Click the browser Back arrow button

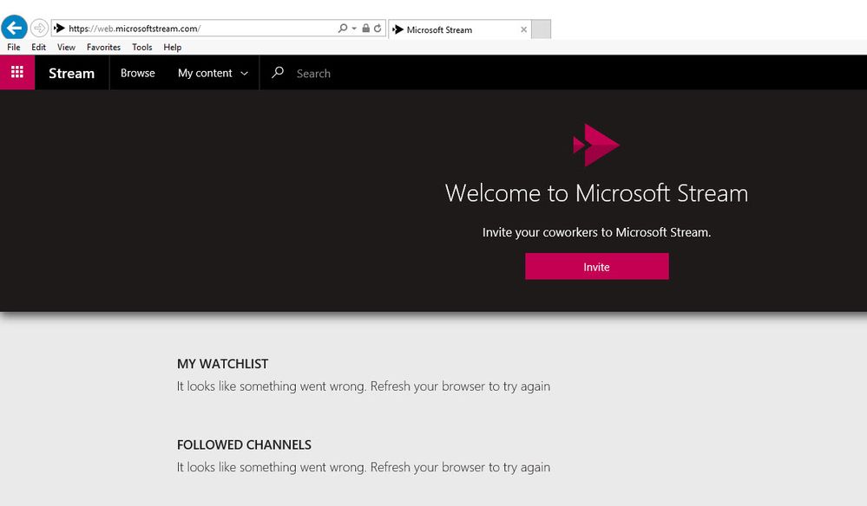(x=15, y=27)
